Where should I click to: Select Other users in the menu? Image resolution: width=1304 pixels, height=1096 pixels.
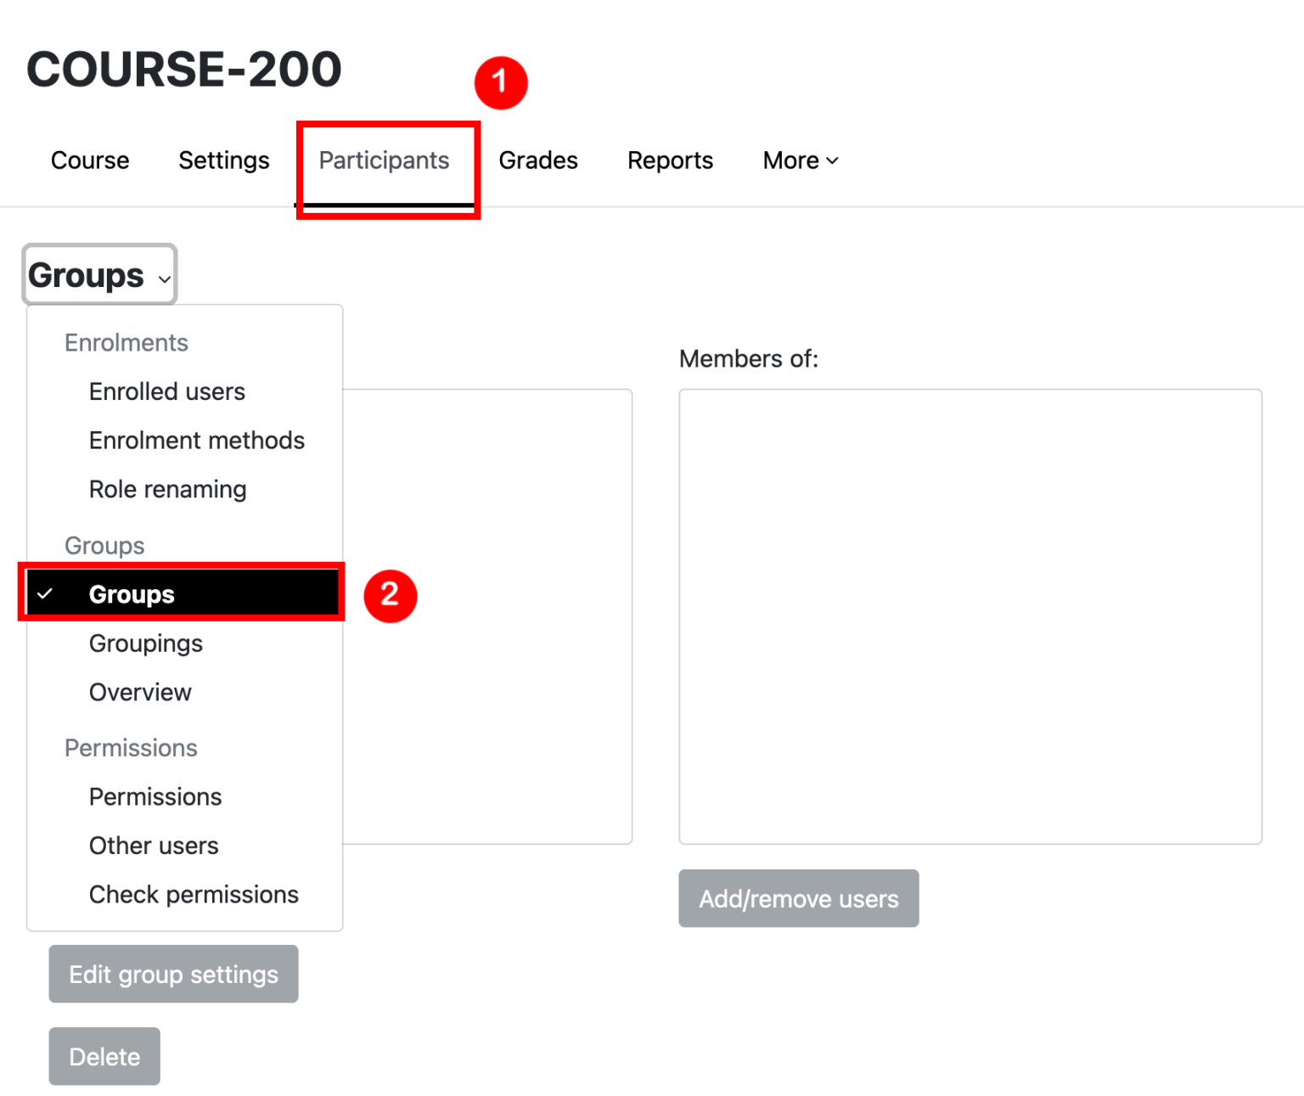point(154,846)
